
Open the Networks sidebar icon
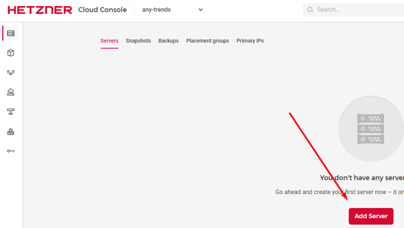tap(11, 112)
